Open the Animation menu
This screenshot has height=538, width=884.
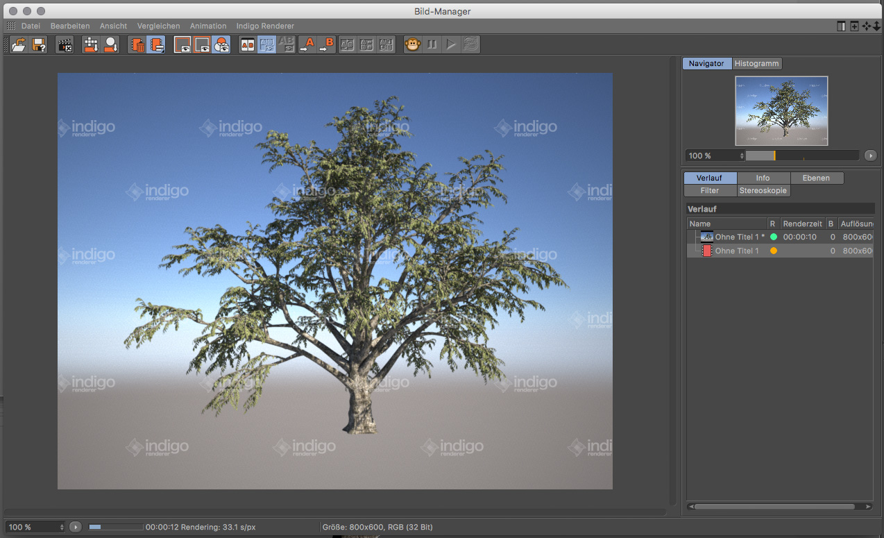208,26
